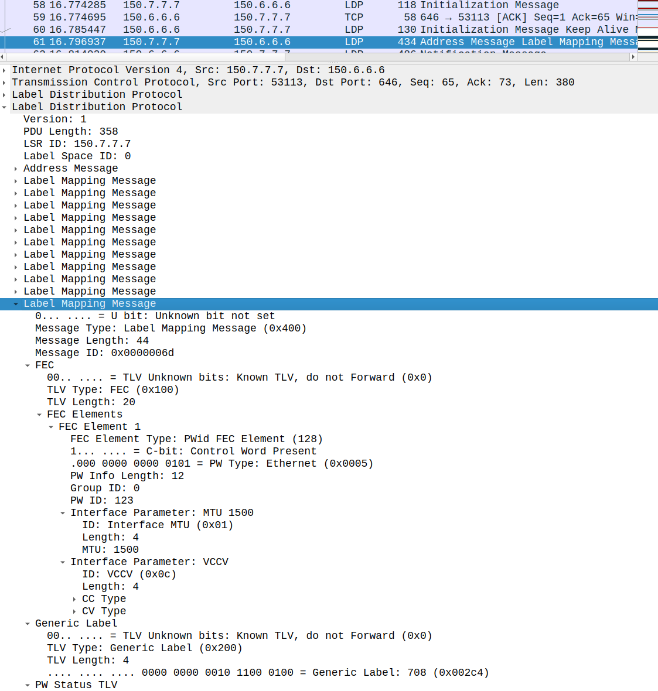This screenshot has height=691, width=658.
Task: Select the 'TLV Type: FEC (0x100)' field
Action: coord(113,391)
